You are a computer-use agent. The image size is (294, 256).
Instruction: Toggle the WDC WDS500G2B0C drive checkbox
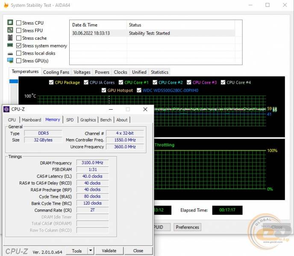(x=139, y=90)
